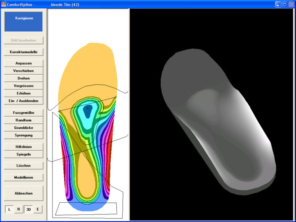
Task: Open the Fussgewölbe settings
Action: [x=24, y=113]
